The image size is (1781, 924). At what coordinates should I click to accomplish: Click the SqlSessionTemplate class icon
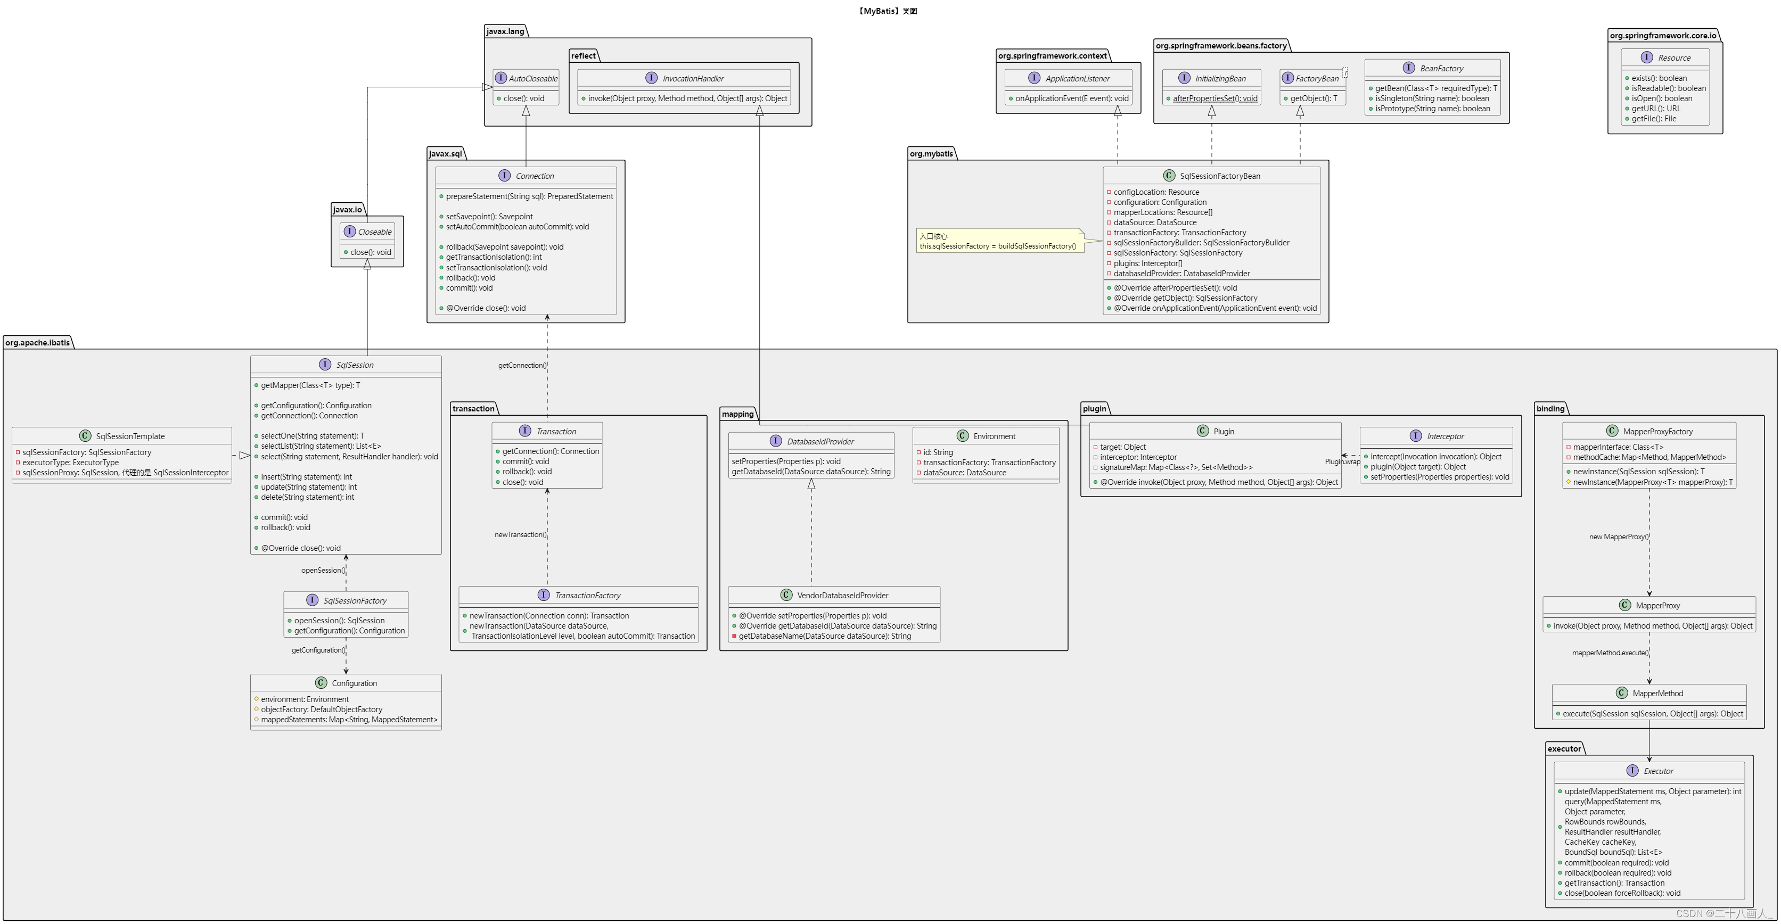[x=85, y=435]
